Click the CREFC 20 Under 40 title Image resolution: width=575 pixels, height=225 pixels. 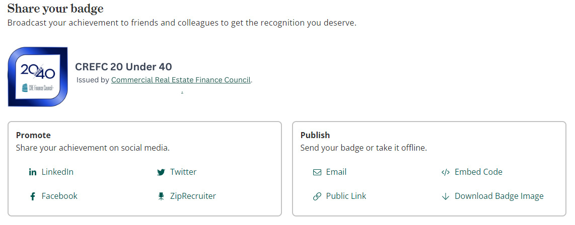(123, 67)
